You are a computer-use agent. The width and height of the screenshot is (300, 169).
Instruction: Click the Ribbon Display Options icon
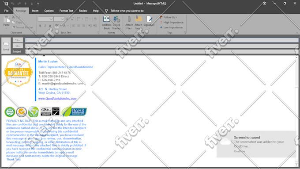tap(264, 4)
